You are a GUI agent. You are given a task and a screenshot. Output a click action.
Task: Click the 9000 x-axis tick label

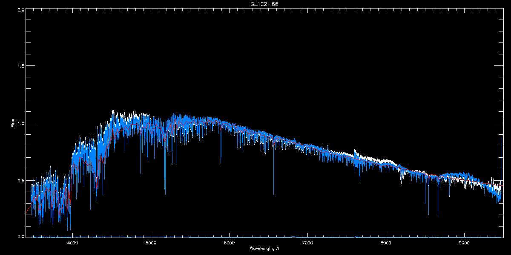point(464,243)
